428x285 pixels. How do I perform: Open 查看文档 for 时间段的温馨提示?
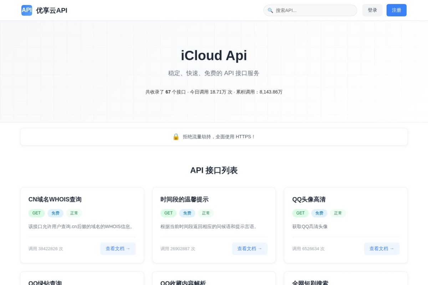pos(250,249)
